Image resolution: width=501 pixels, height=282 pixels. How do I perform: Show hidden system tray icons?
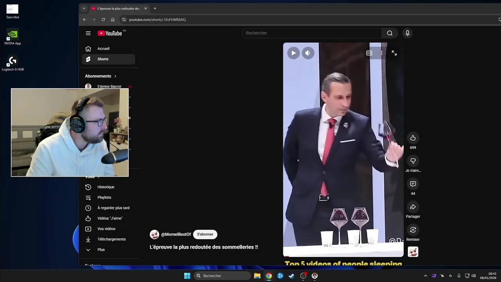pos(425,276)
